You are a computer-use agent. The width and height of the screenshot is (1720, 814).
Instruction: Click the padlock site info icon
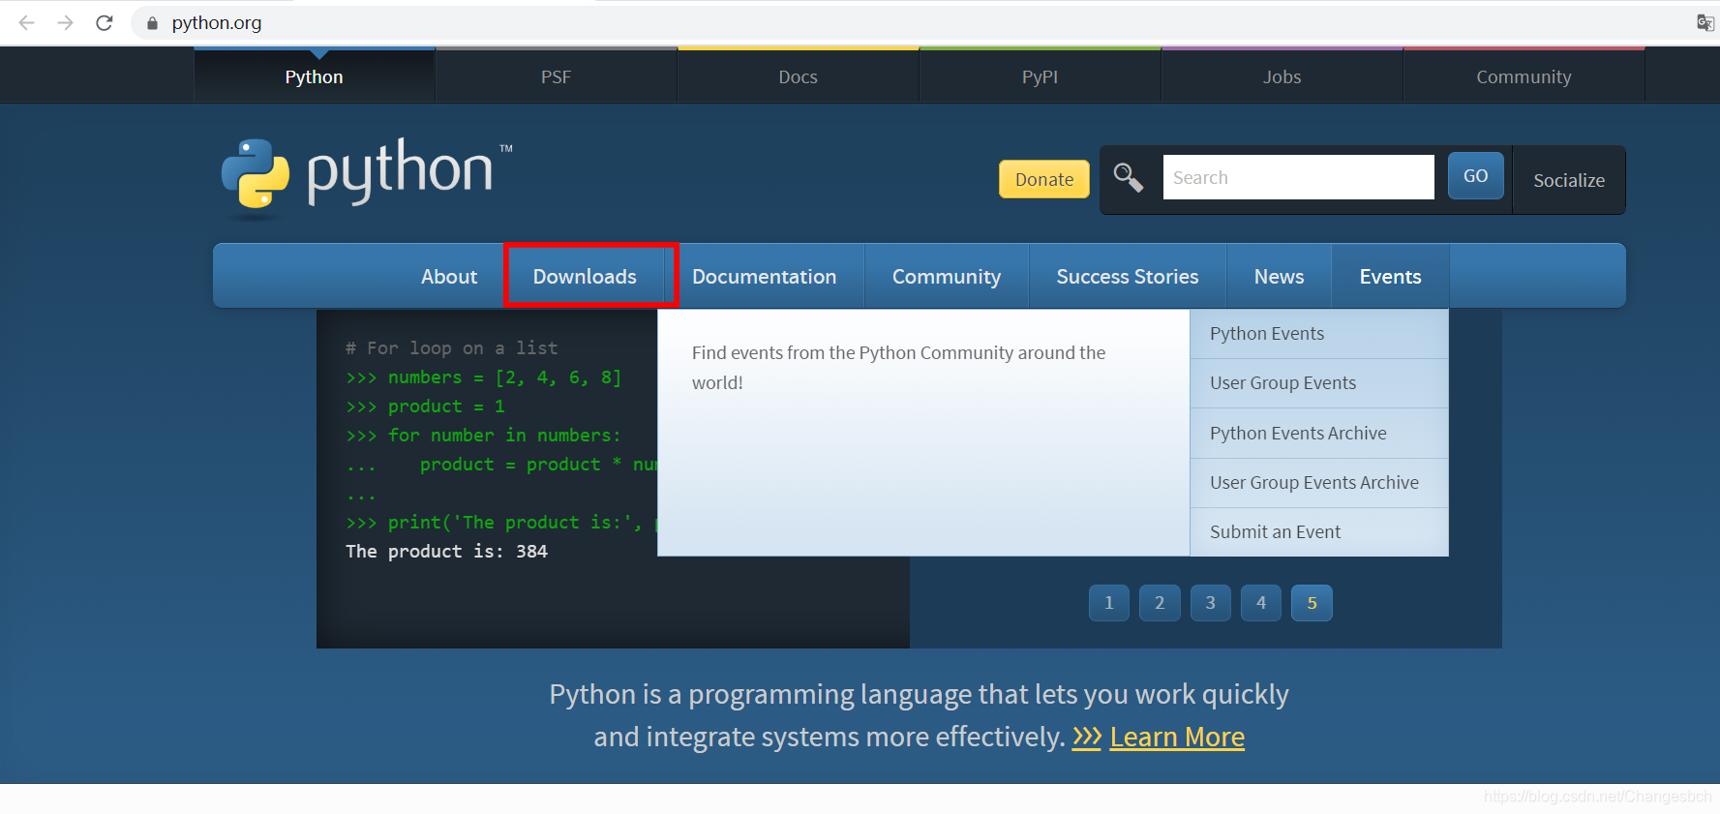pos(152,22)
